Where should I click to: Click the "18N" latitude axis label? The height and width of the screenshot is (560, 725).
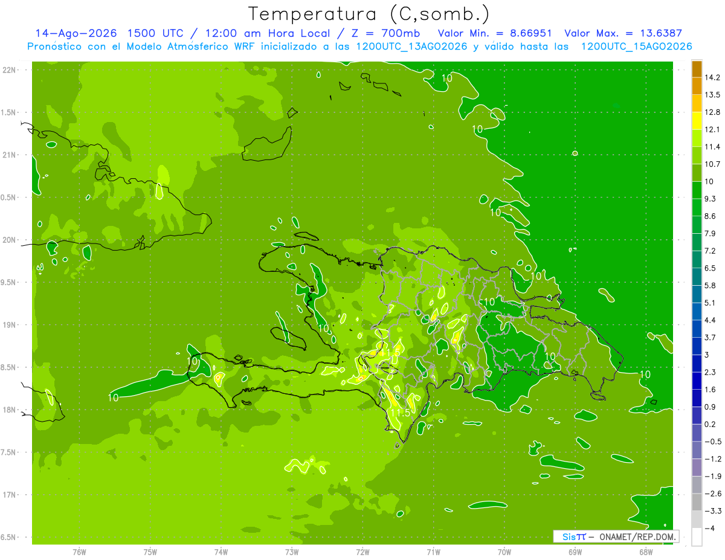10,410
